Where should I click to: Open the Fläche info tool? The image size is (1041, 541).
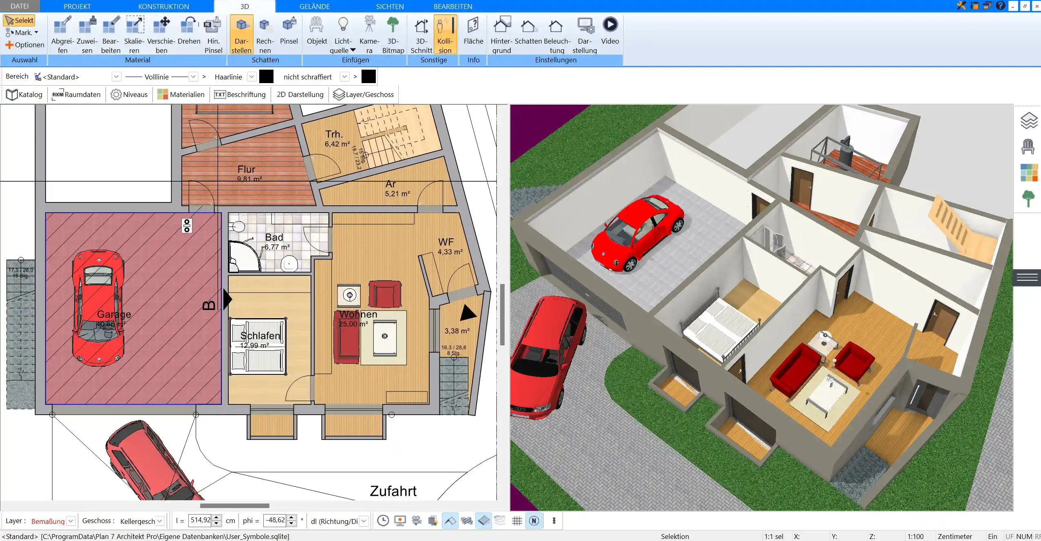(x=473, y=31)
